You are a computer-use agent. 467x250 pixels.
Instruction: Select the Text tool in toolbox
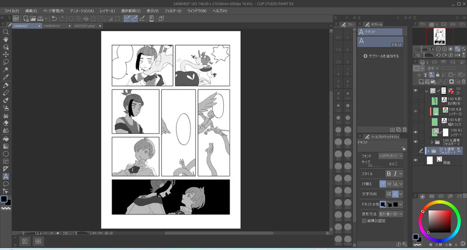[6, 176]
